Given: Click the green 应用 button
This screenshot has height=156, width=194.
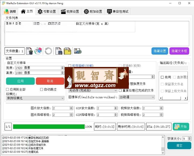Looking at the screenshot, I should pos(20,81).
